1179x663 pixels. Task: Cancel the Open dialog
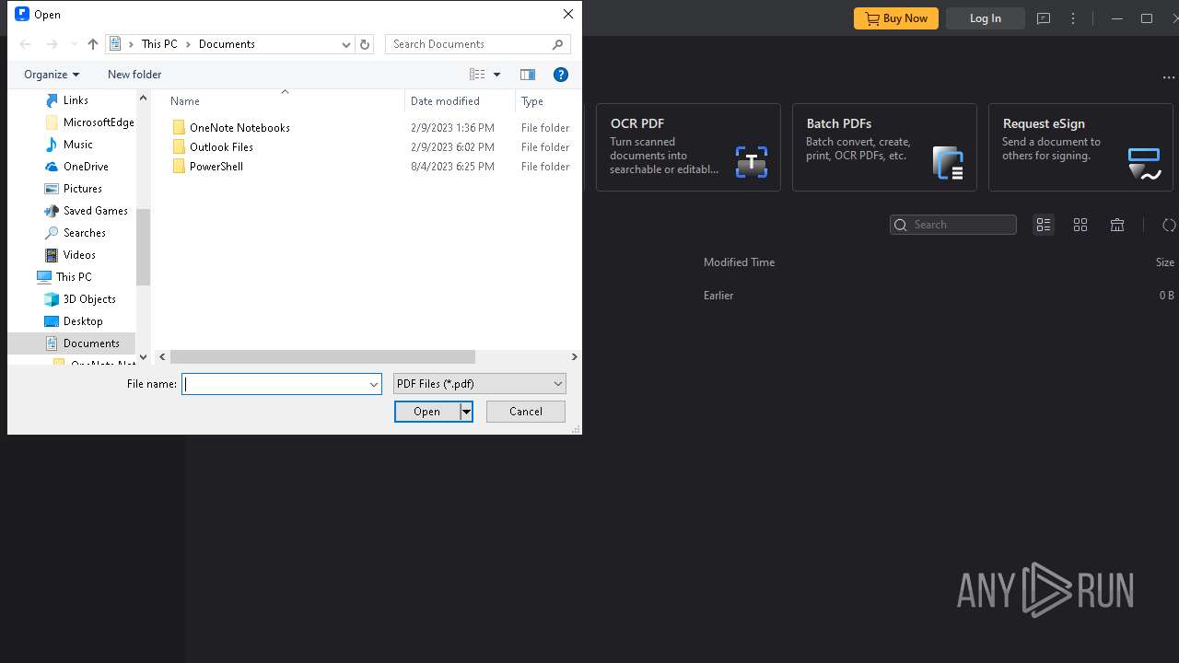526,412
